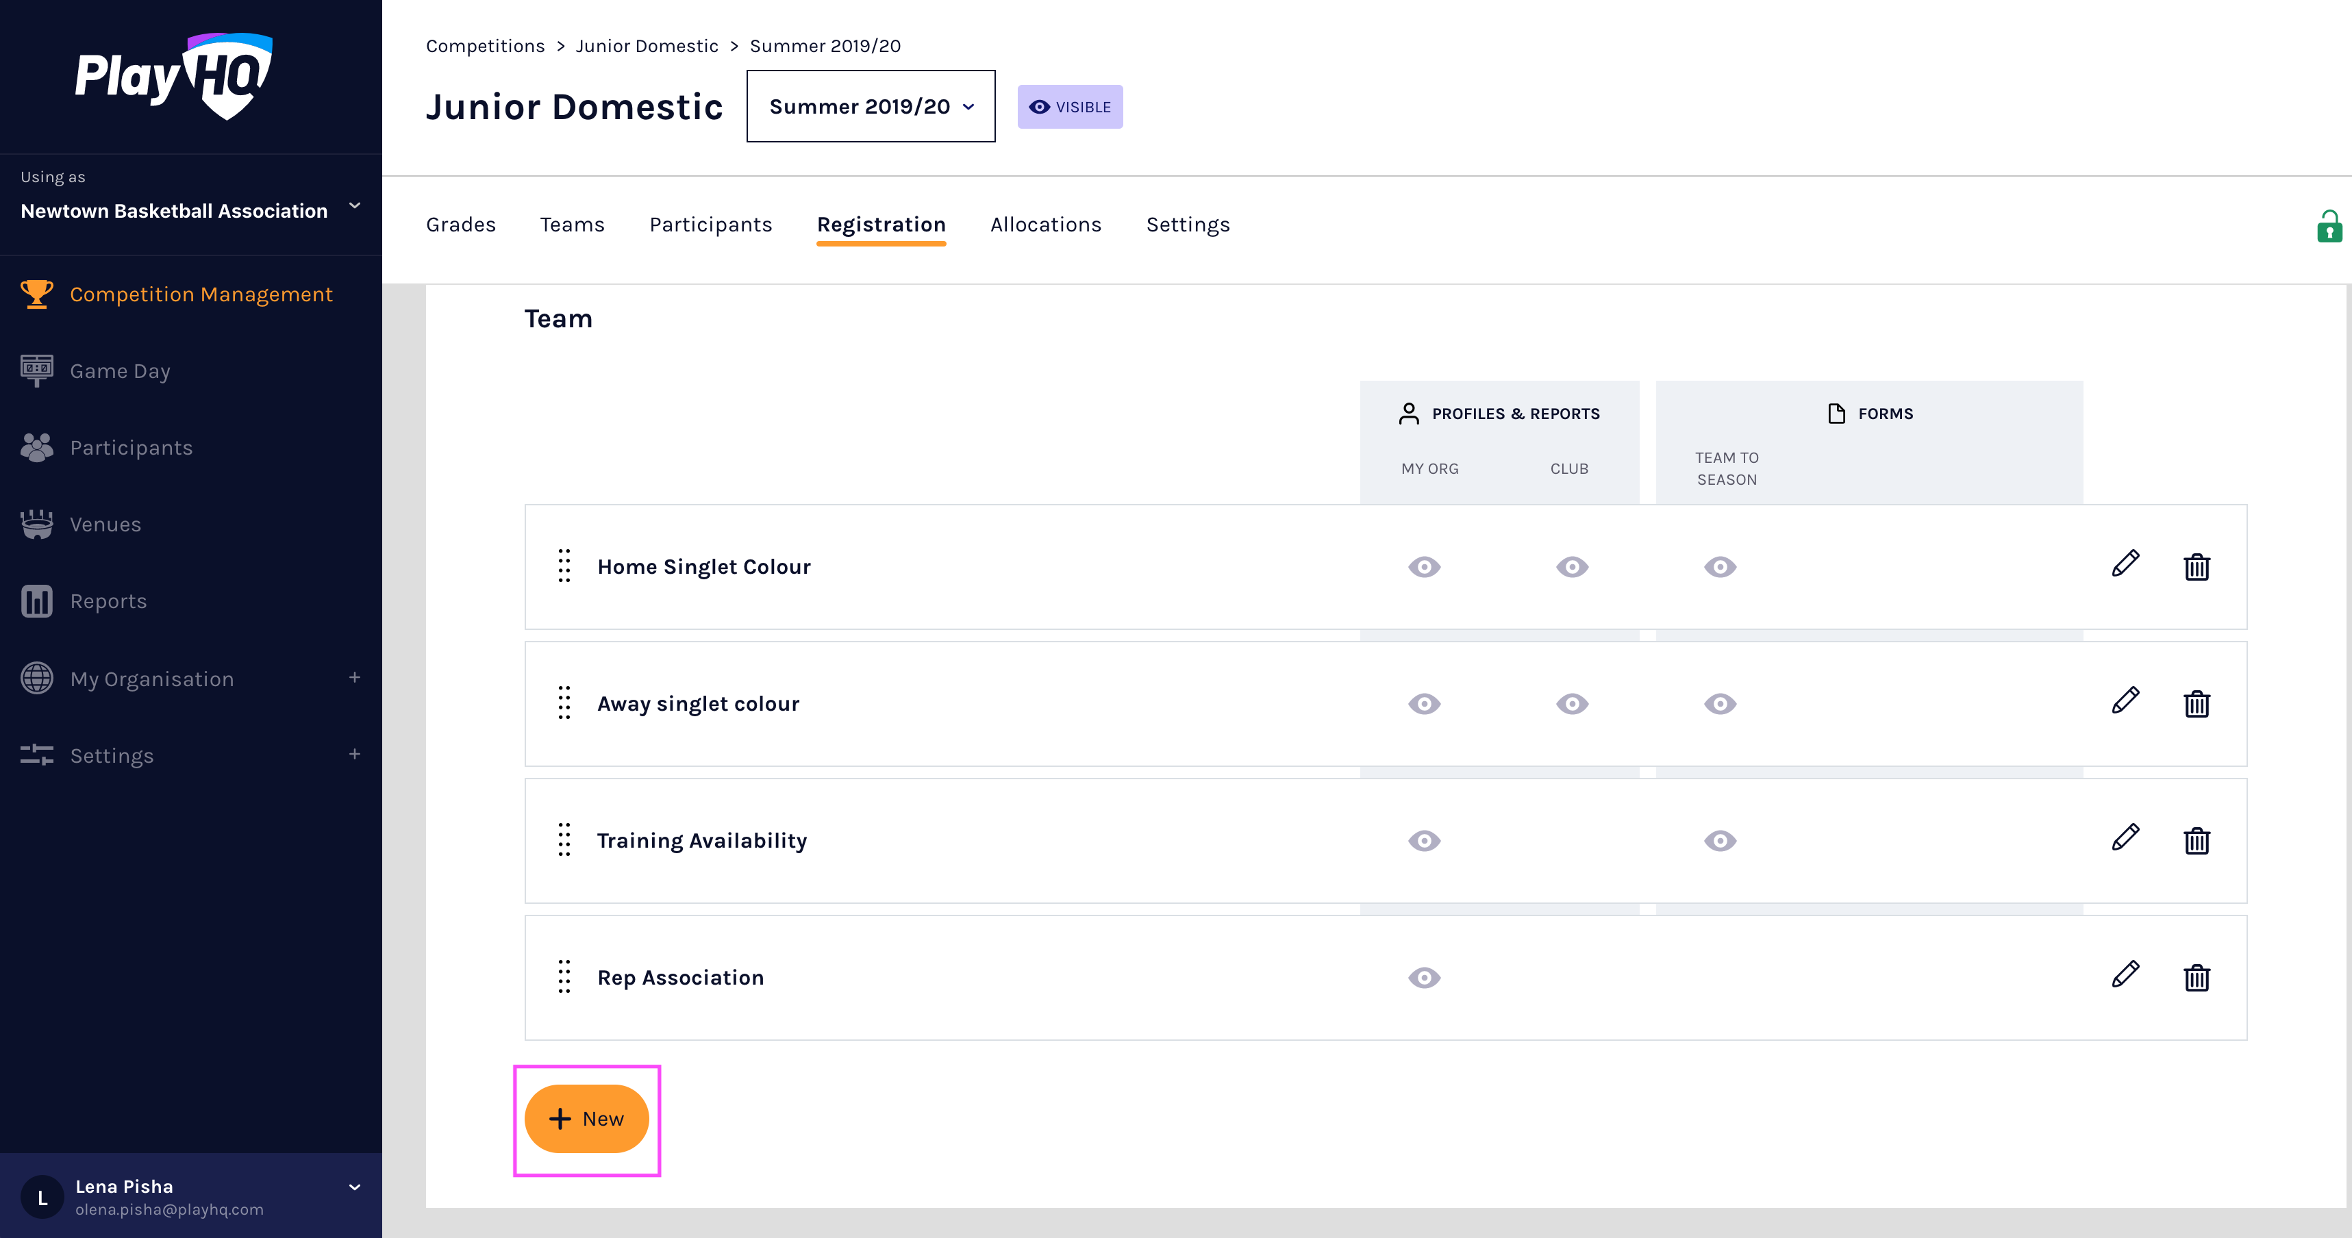
Task: Switch to the Allocations tab
Action: click(x=1045, y=225)
